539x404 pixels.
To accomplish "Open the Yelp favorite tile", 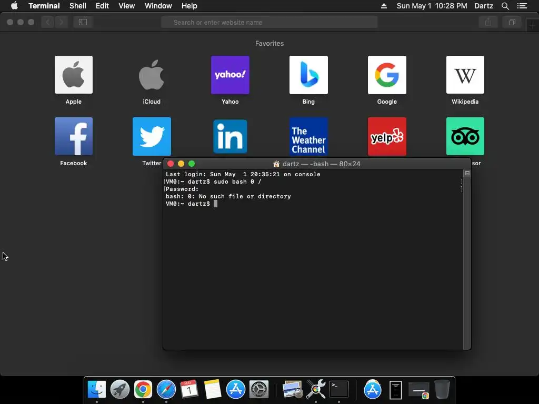I will (x=387, y=136).
